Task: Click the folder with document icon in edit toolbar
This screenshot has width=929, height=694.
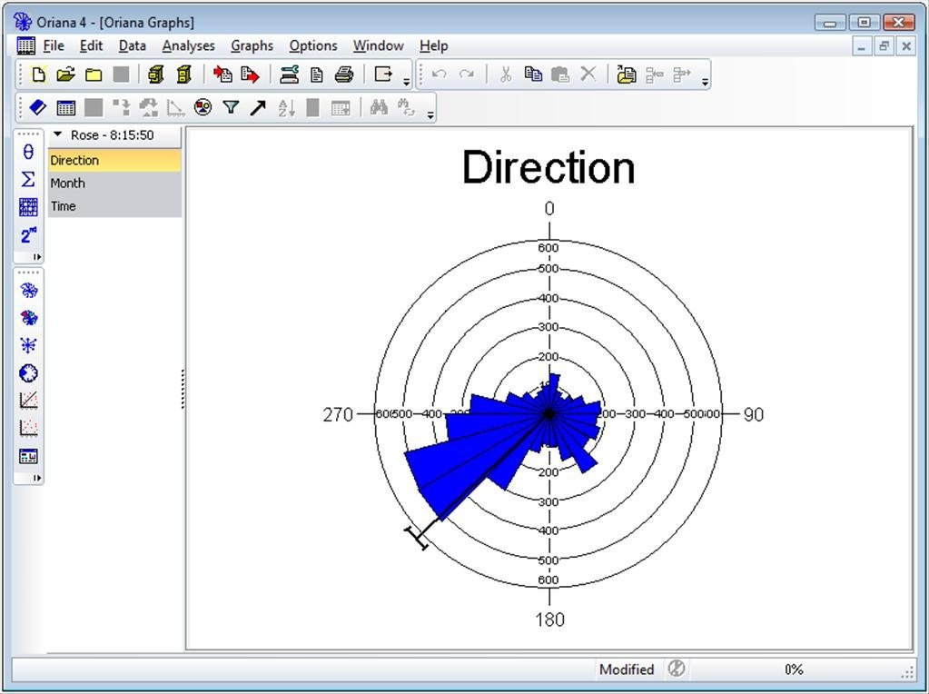Action: pyautogui.click(x=627, y=74)
